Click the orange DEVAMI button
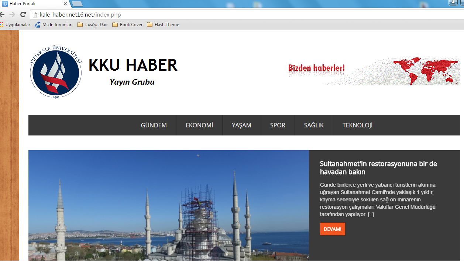The width and height of the screenshot is (464, 261). (332, 229)
